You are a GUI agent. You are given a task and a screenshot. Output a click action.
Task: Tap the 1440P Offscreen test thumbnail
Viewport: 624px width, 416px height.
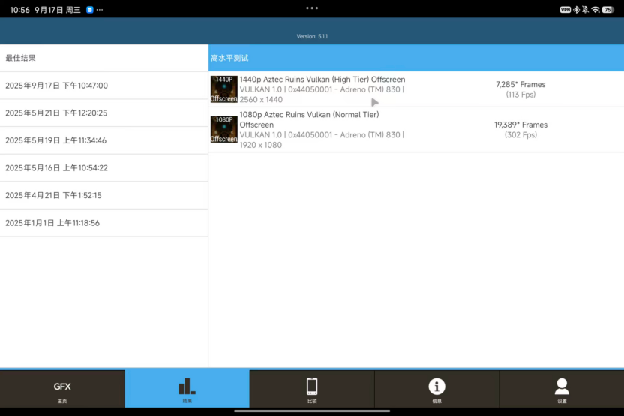point(223,89)
